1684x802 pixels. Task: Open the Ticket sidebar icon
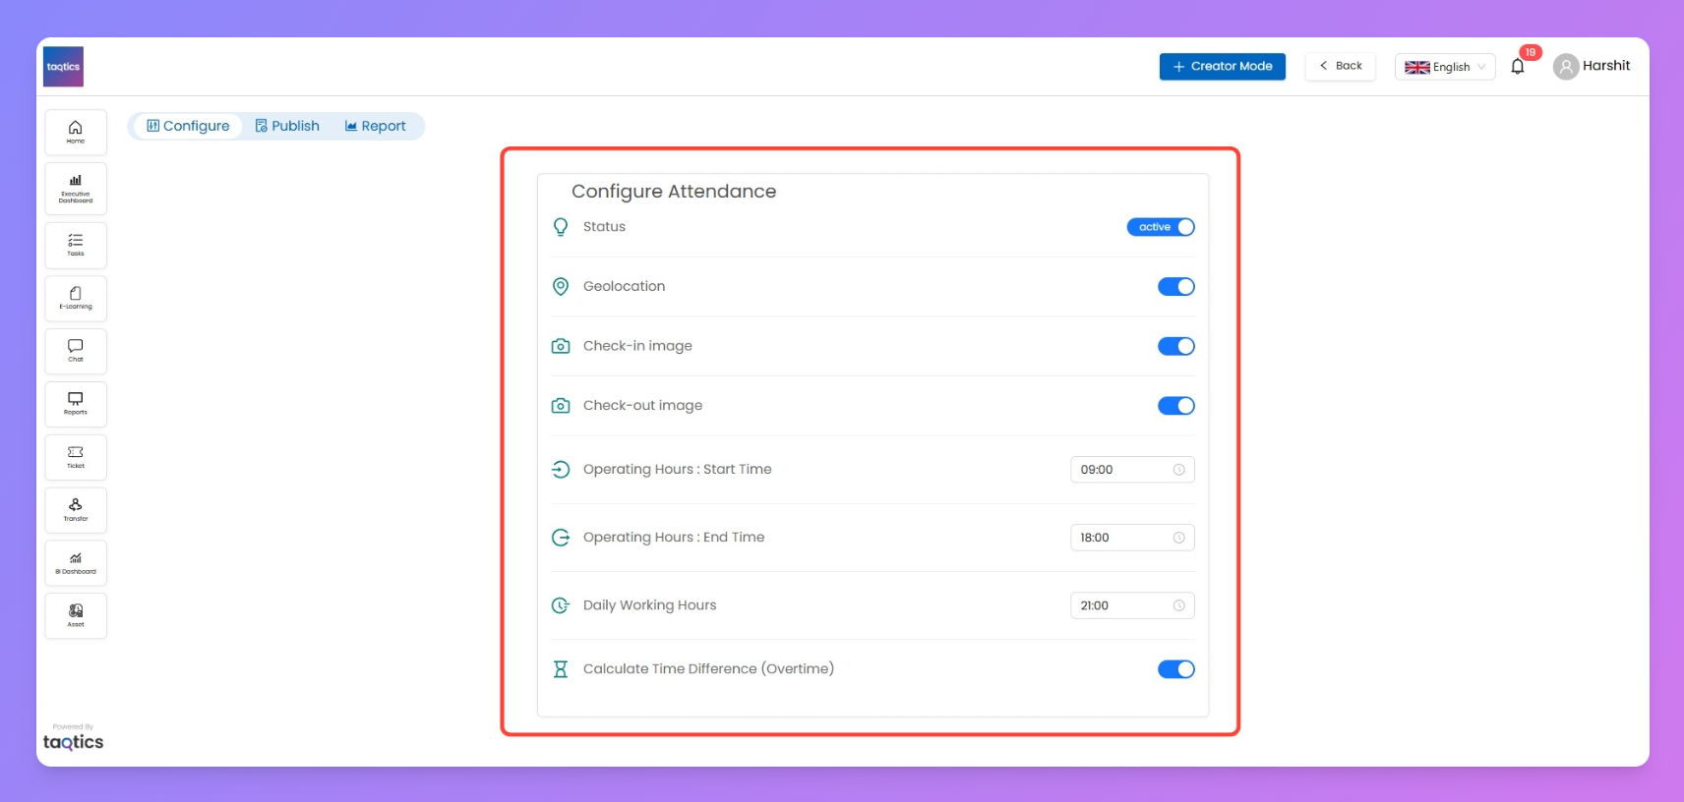click(x=76, y=458)
